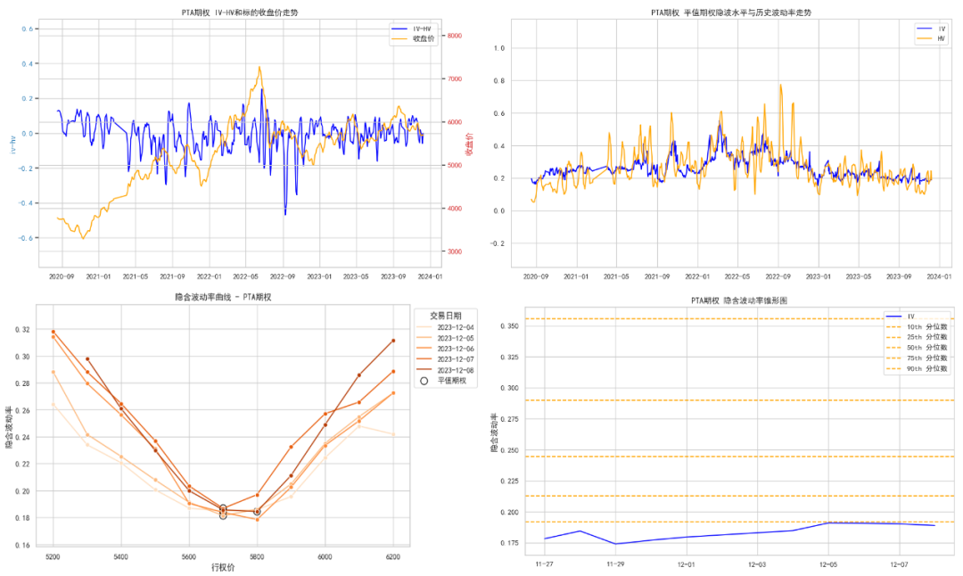Click the chart title 'PTA期权 IV-HV和标的收盘价走势'
This screenshot has height=576, width=963.
click(x=240, y=12)
